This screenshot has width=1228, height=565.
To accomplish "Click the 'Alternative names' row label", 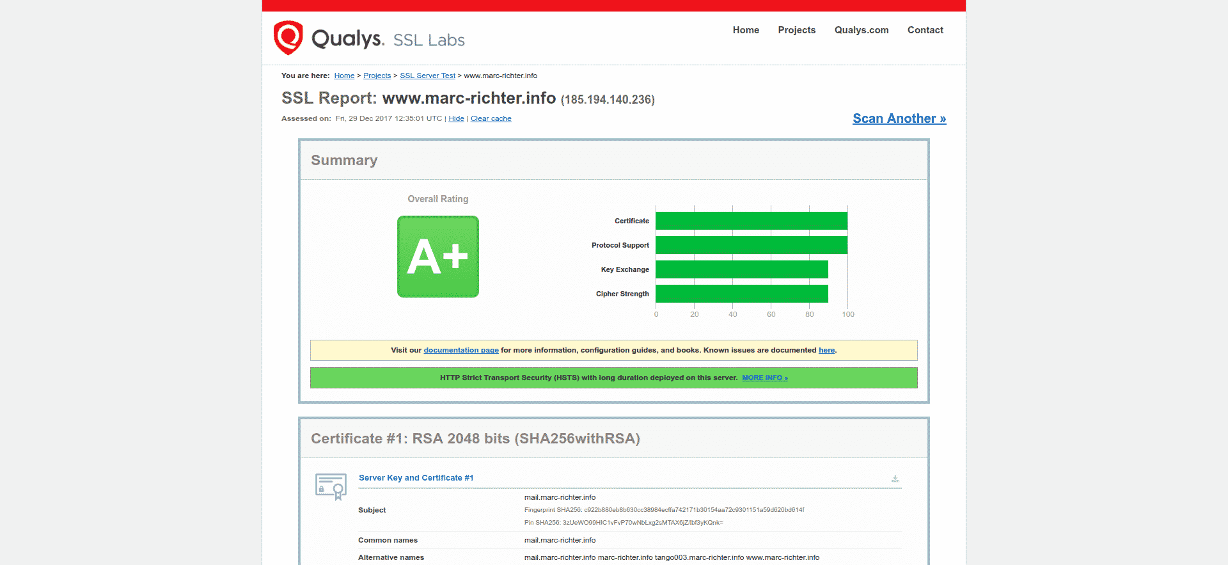I will click(x=391, y=557).
